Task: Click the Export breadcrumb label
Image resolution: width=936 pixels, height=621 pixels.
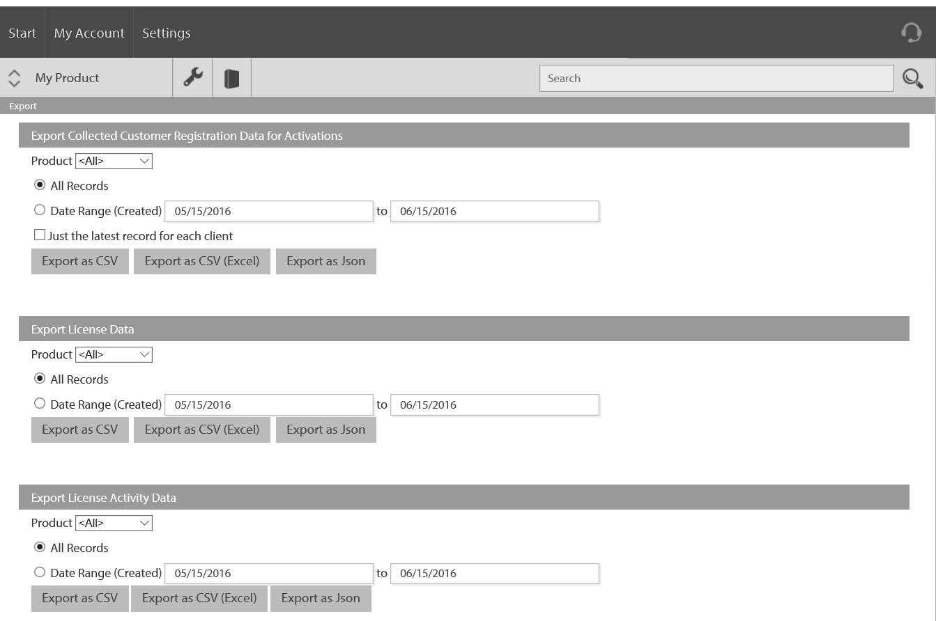Action: 23,106
